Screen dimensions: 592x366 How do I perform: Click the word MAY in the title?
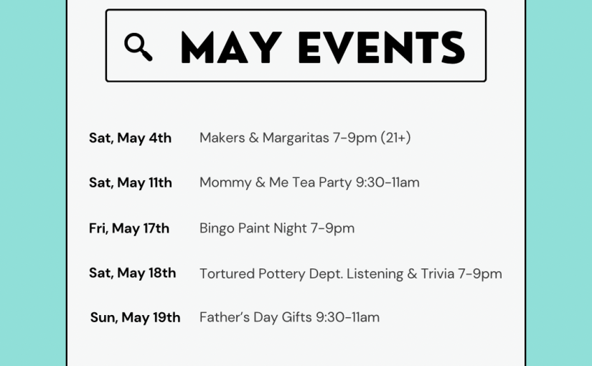point(232,47)
